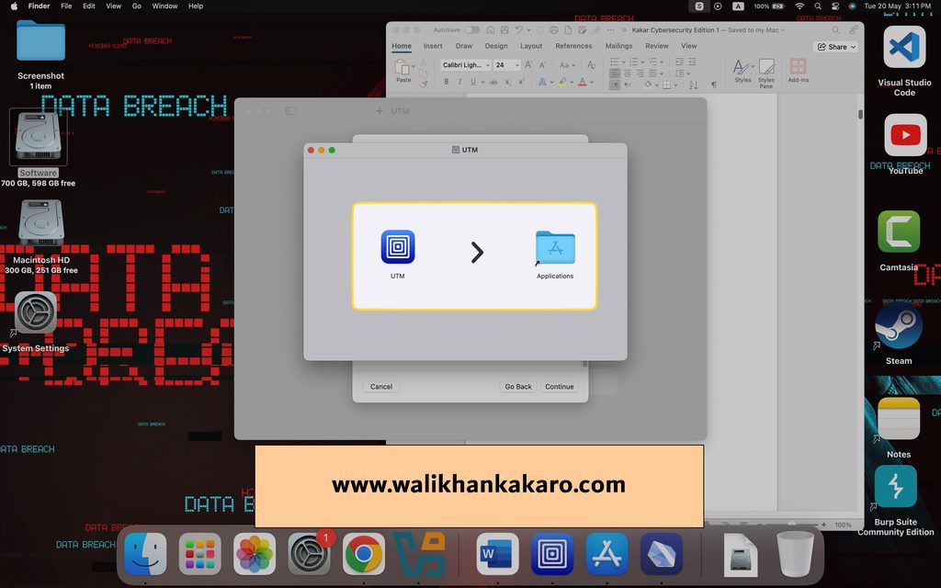Open the Review tab in Word
941x588 pixels.
pos(656,46)
